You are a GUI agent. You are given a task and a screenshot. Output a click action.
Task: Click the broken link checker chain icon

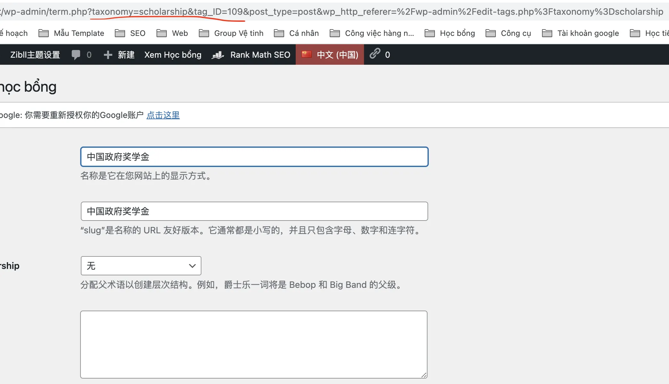pos(375,53)
